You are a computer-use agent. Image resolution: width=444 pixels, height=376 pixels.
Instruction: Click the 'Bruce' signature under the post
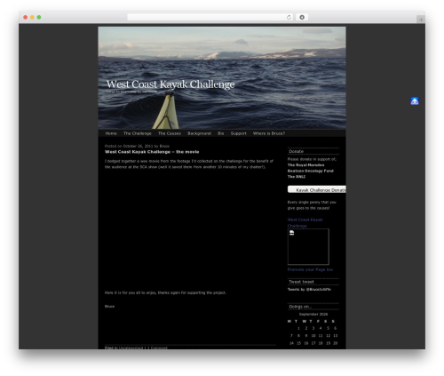tap(109, 307)
